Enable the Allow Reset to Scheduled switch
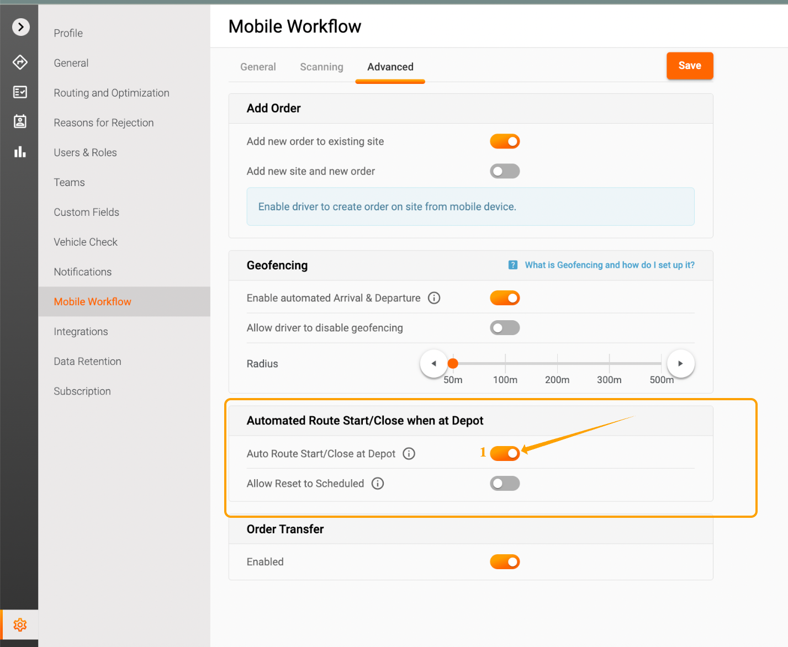Screen dimensions: 788x647 (x=505, y=484)
